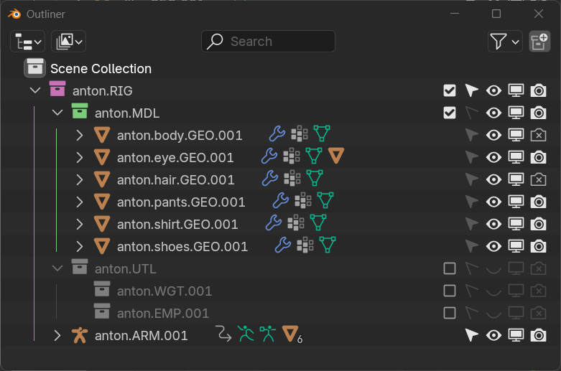Click anton.ARM.001 animation data icon
The height and width of the screenshot is (371, 561).
click(x=223, y=334)
